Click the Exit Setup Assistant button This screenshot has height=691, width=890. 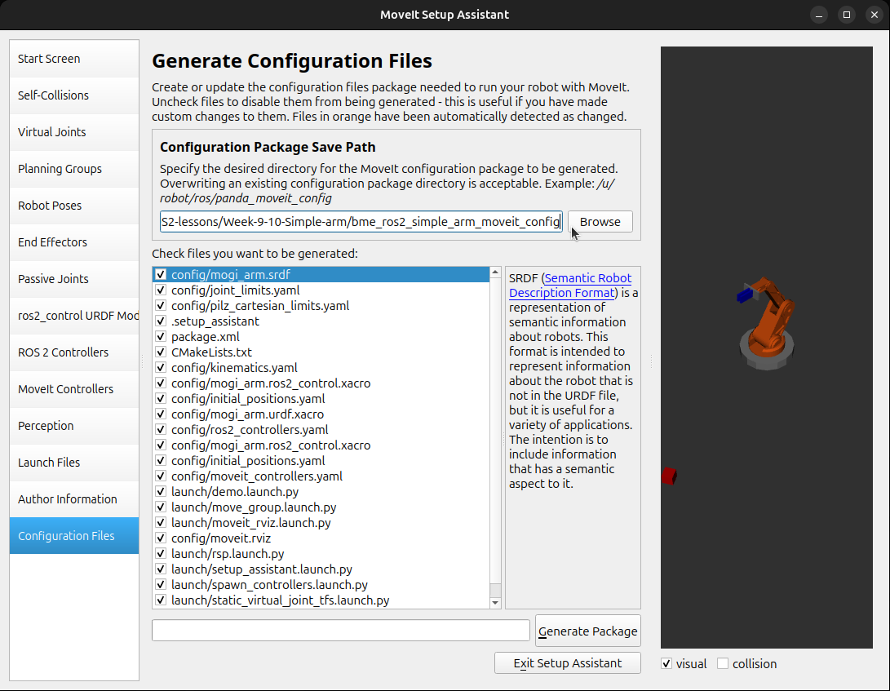(568, 662)
